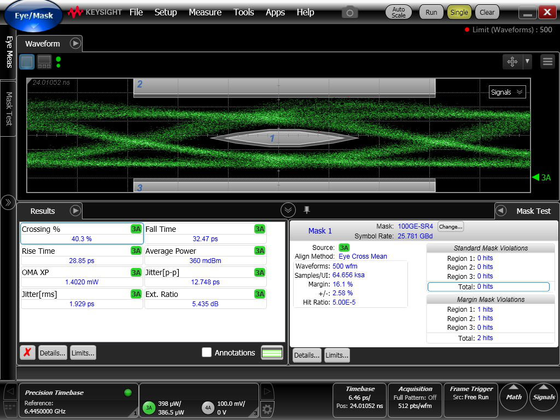Click the green results display style icon
Viewport: 560px width, 420px height.
point(272,353)
